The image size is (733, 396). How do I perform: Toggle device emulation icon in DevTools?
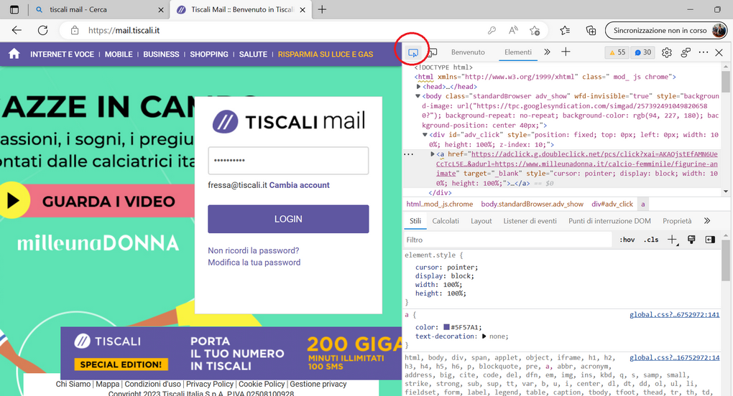coord(433,52)
